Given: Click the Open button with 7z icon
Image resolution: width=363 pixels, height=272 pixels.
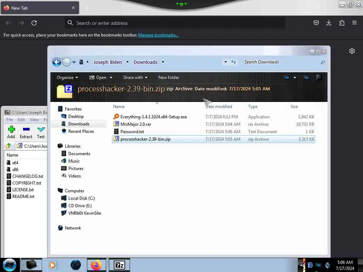Looking at the screenshot, I should (x=98, y=78).
